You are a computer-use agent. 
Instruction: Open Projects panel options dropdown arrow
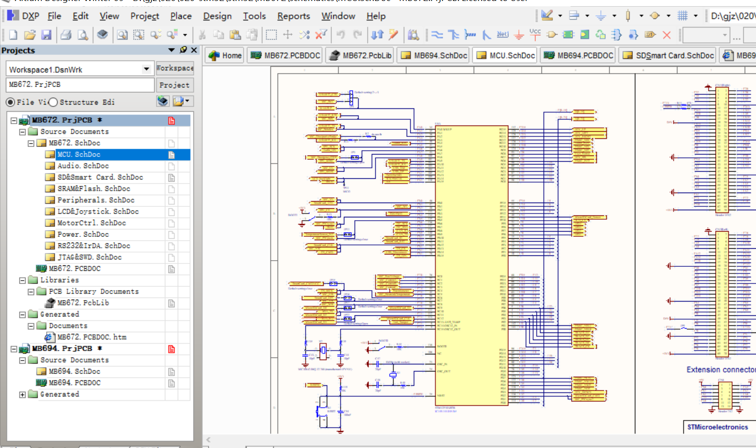[x=172, y=50]
